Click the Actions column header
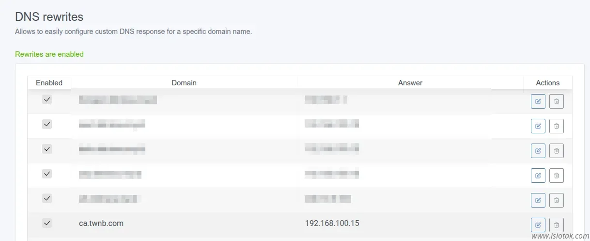 pyautogui.click(x=548, y=83)
